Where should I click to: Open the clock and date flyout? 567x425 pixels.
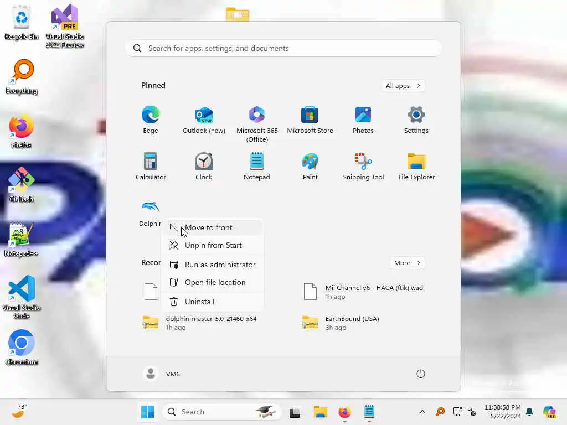[x=503, y=412]
